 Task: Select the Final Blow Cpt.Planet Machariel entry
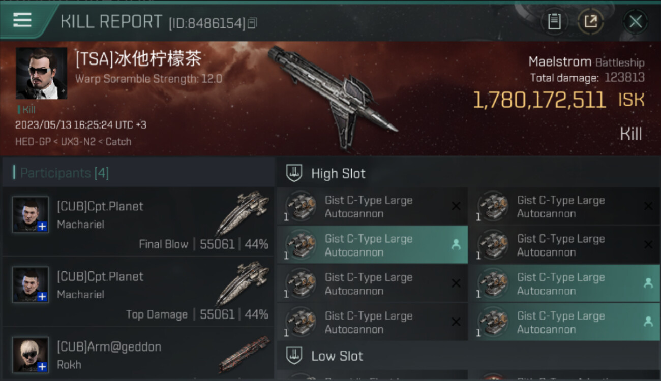[138, 222]
